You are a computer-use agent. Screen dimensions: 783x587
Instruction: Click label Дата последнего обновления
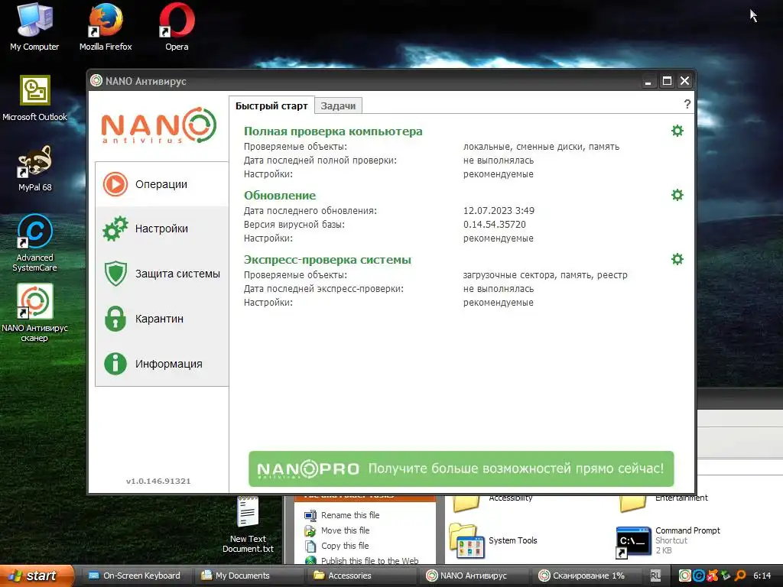click(310, 211)
